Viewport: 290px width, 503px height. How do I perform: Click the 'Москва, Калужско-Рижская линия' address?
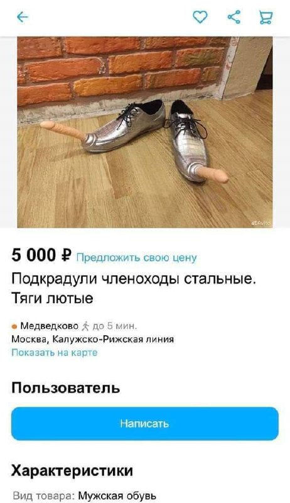coord(93,339)
